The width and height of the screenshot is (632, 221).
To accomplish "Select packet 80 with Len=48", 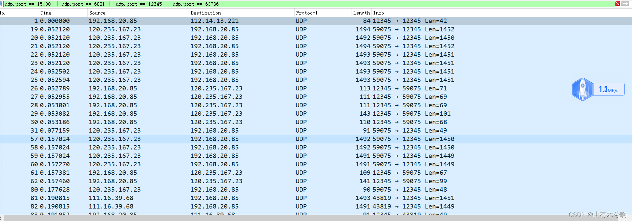I will click(316, 190).
